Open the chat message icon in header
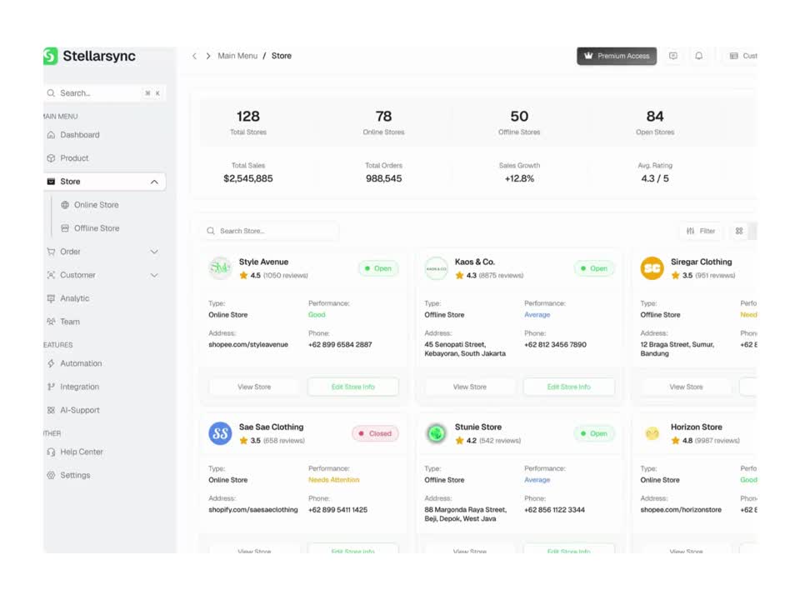 pos(673,56)
